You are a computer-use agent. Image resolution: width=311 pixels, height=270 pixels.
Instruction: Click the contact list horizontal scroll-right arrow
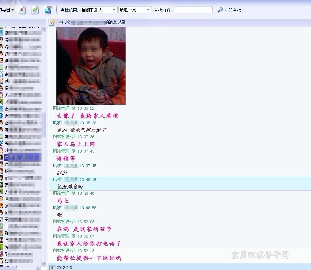(x=38, y=268)
